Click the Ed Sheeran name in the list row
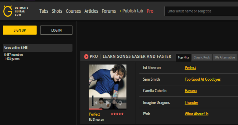 click(152, 68)
